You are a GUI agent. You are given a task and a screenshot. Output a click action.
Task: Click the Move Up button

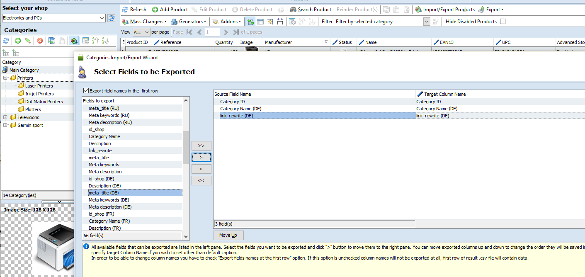coord(228,235)
